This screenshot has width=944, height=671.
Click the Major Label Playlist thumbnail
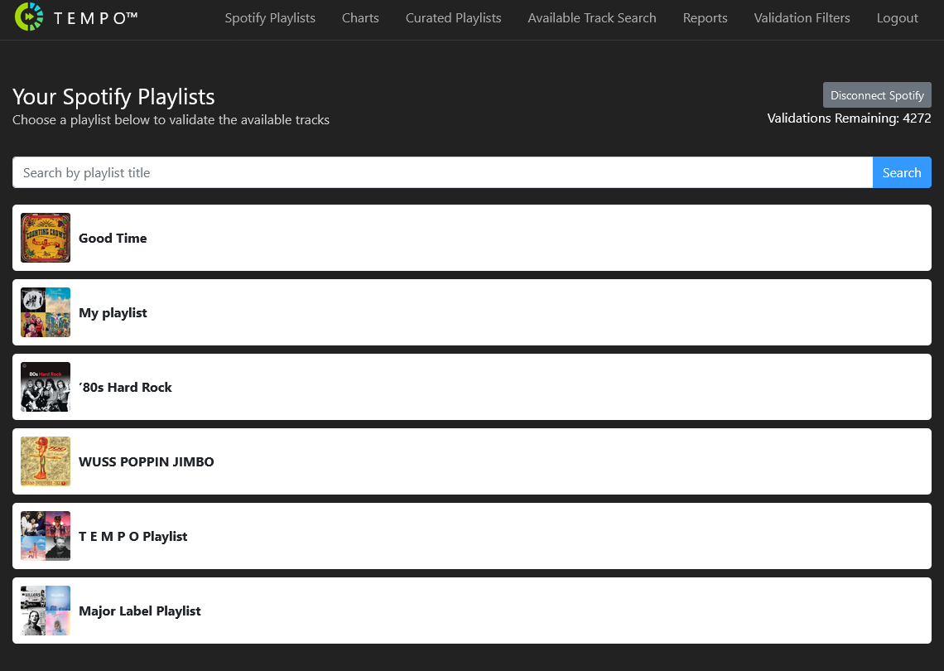pos(46,611)
